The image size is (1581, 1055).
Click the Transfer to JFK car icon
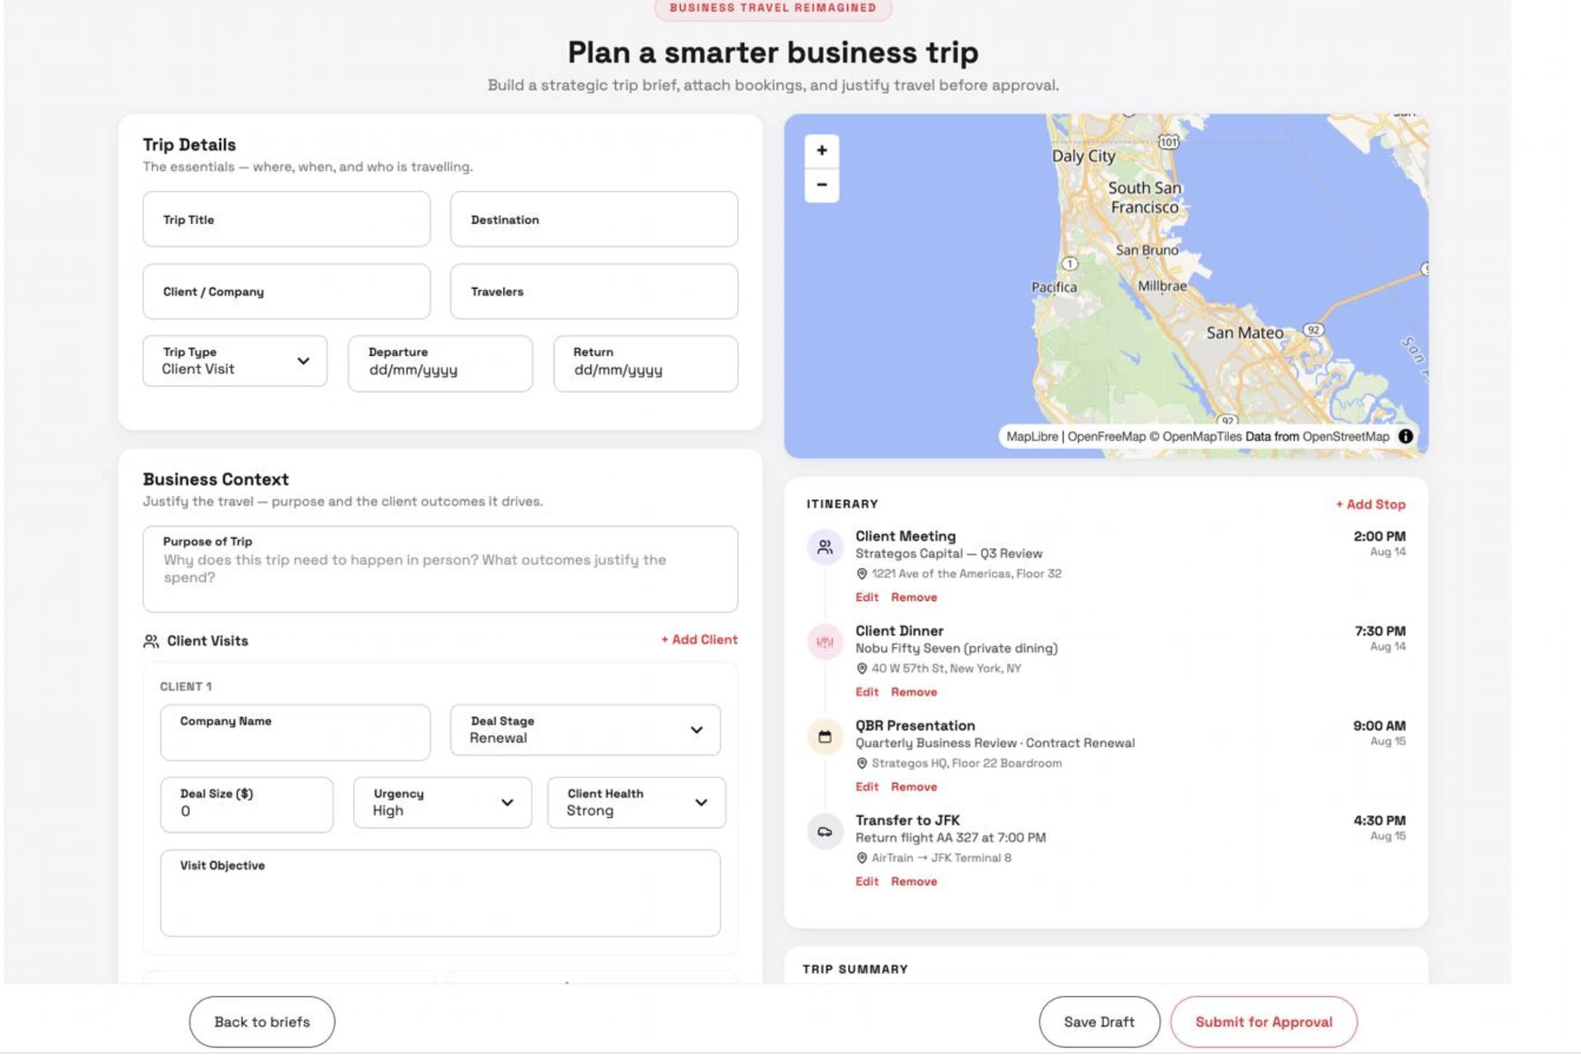(824, 831)
